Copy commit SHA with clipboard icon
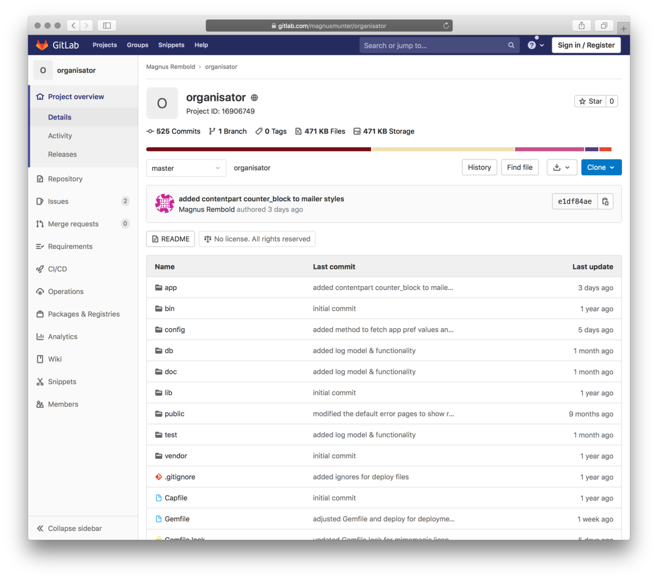 click(x=605, y=202)
